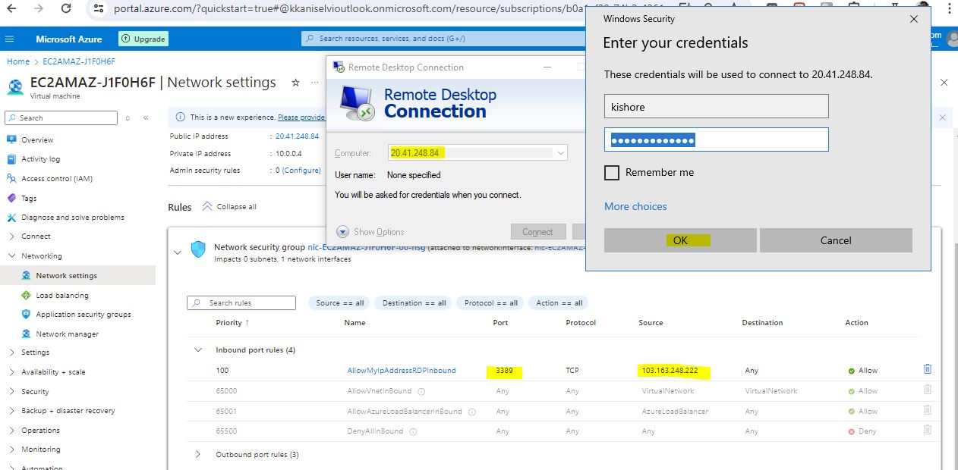958x470 pixels.
Task: Open Access control (IAM) from sidebar
Action: (x=57, y=179)
